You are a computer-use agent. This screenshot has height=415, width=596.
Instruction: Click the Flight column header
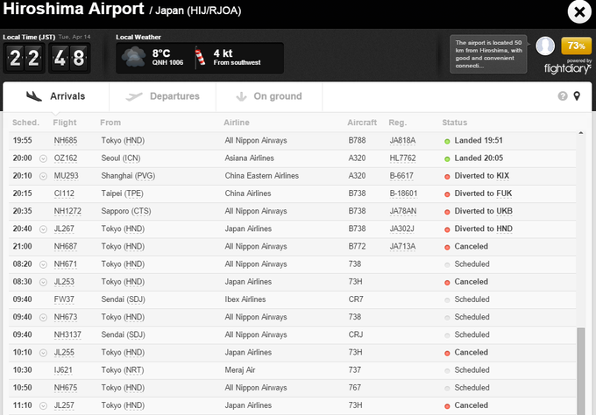[65, 123]
